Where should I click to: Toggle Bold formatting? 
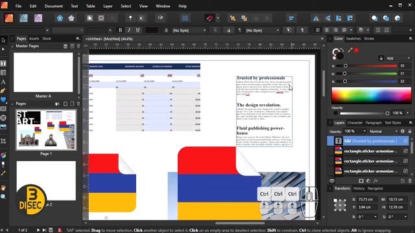click(121, 30)
